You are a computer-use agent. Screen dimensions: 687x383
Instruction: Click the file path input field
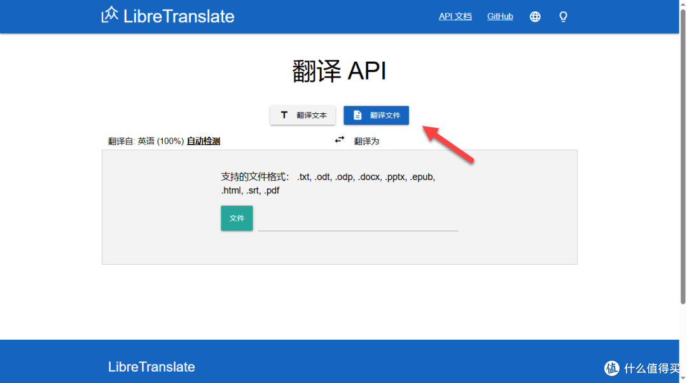(x=358, y=220)
